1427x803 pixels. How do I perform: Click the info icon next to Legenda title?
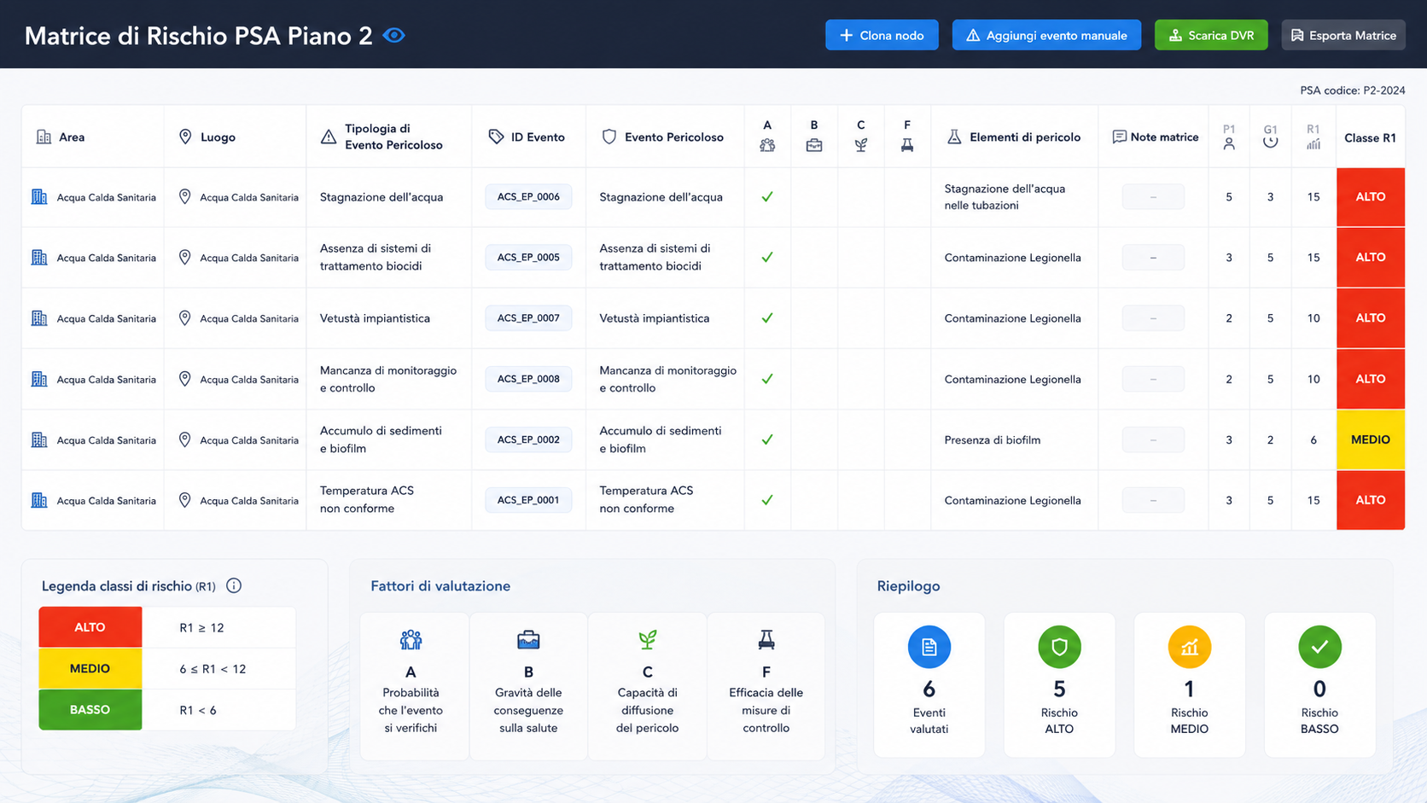tap(234, 585)
